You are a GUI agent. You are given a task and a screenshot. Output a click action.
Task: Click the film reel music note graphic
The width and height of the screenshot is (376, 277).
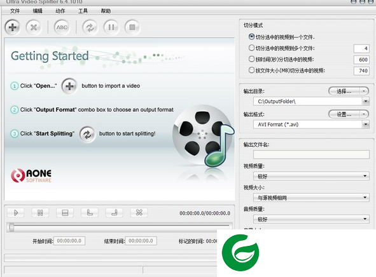(x=203, y=135)
